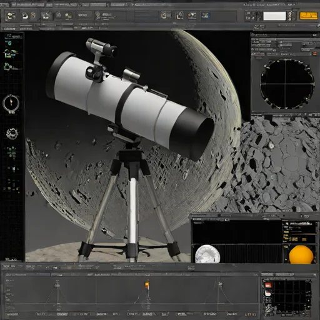Viewport: 320px width, 320px height.
Task: Click the right peak marker in the timeline graph
Action: [220, 284]
